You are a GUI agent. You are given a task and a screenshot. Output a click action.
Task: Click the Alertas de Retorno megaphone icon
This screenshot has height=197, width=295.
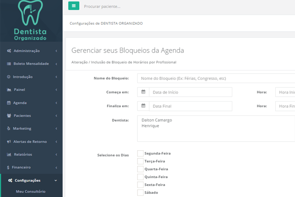point(9,142)
